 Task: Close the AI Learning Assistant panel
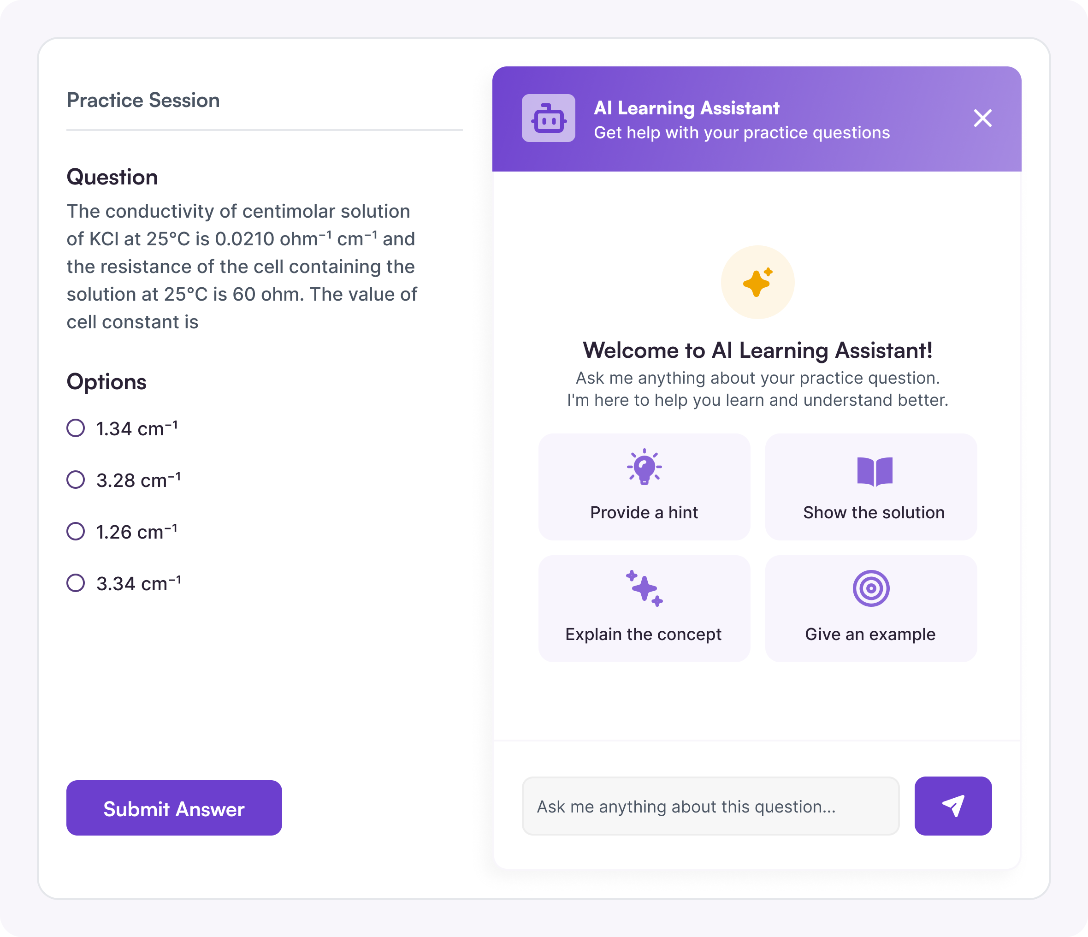click(982, 118)
